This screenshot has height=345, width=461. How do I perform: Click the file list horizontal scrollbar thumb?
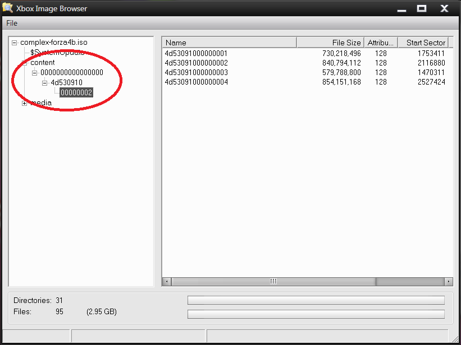point(273,282)
